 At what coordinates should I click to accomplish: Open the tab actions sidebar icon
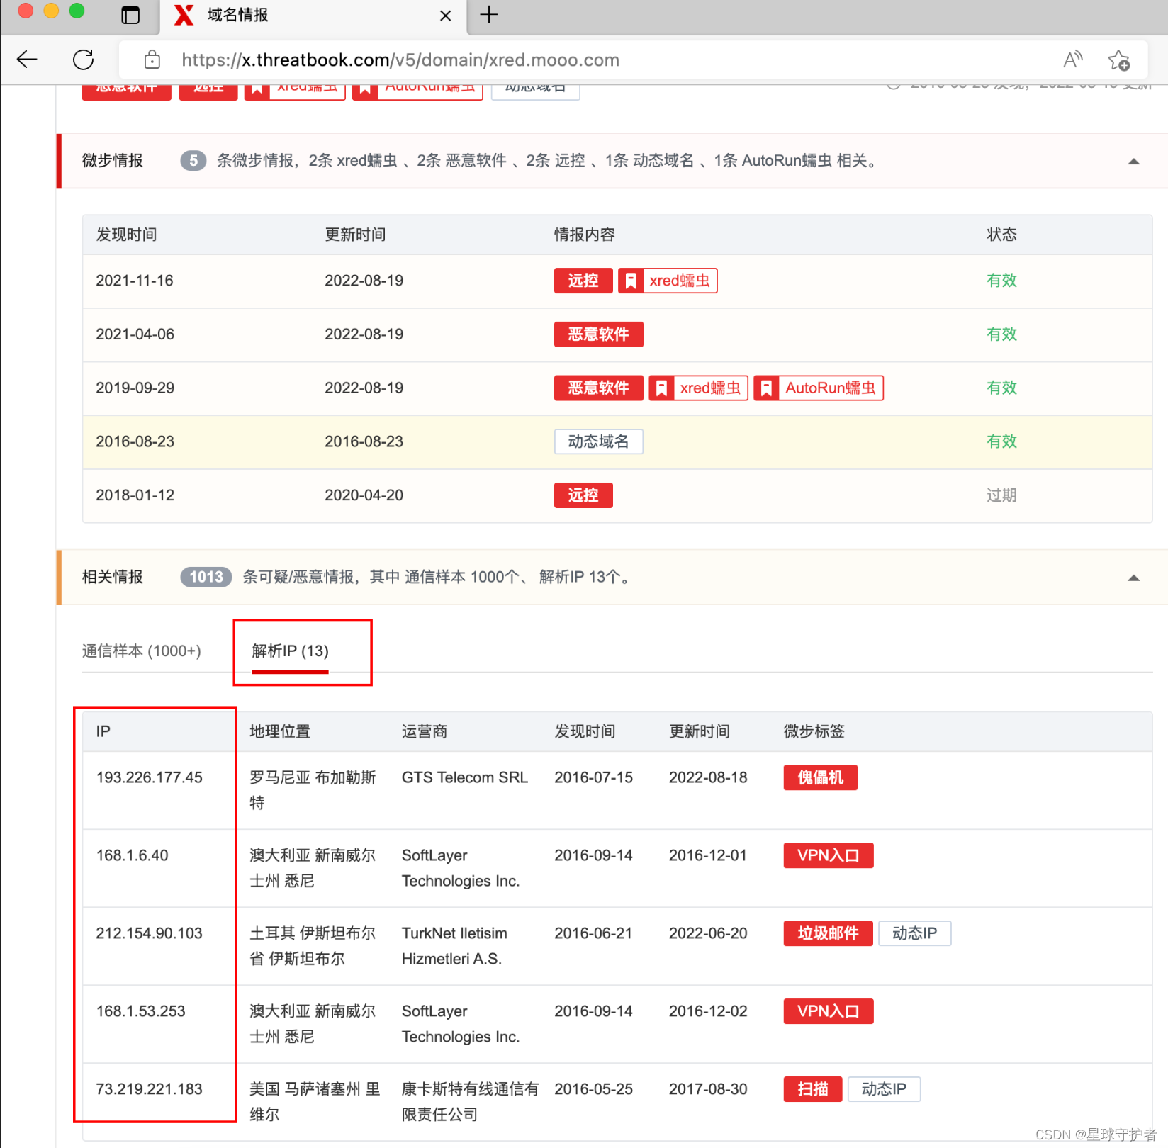[130, 15]
